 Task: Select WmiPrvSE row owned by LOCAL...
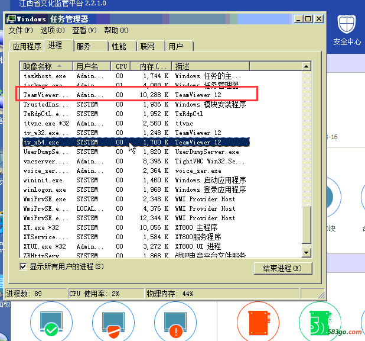[136, 208]
